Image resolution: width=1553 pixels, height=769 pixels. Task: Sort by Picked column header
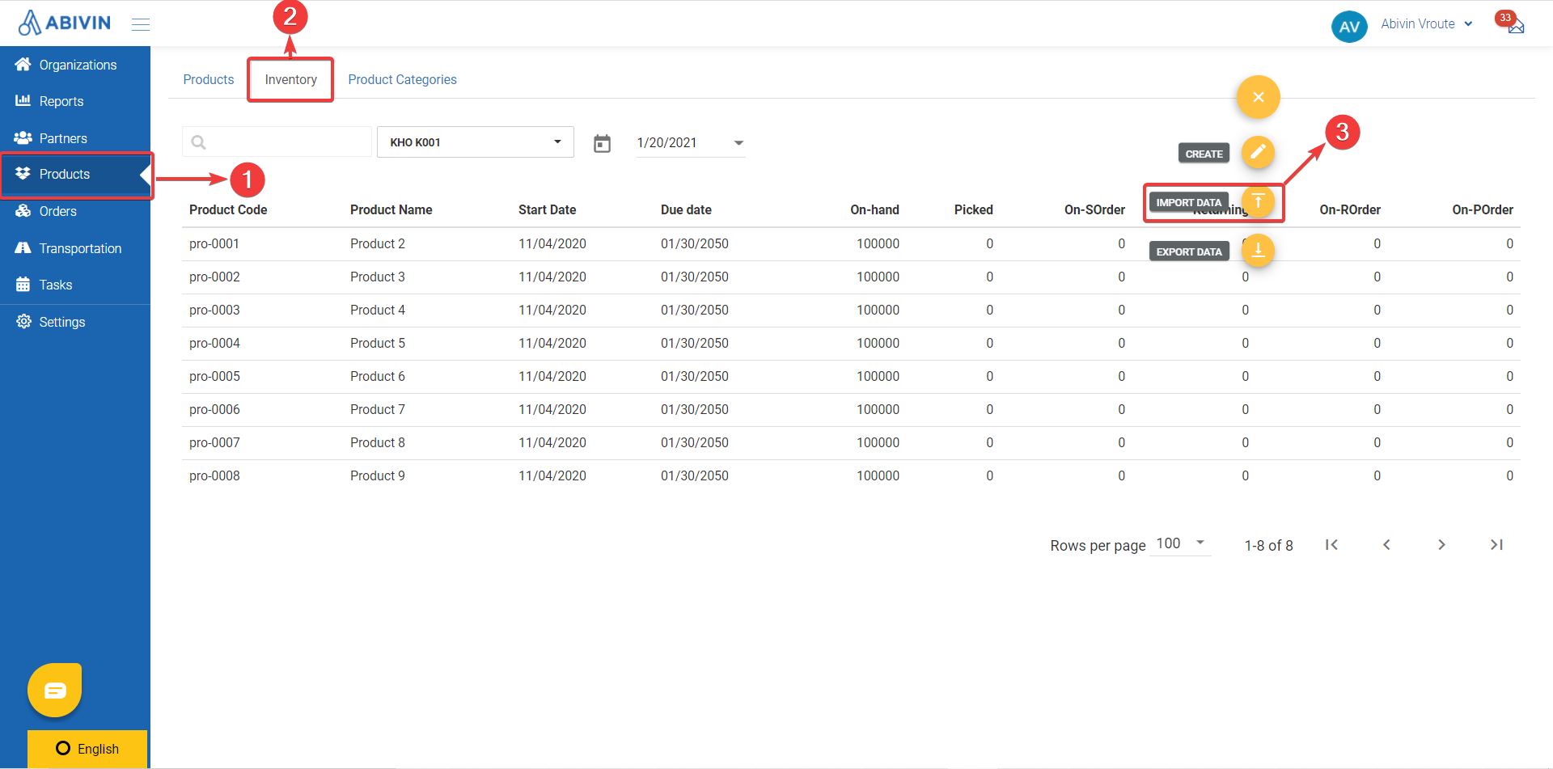973,209
